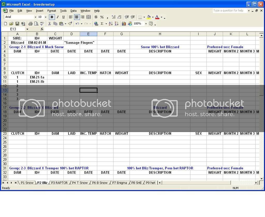The height and width of the screenshot is (217, 265).
Task: Open the Font dropdown arrow
Action: coord(35,17)
